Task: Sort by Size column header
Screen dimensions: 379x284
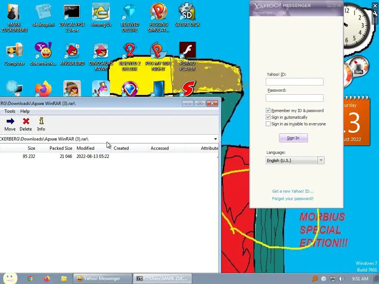Action: [x=19, y=148]
